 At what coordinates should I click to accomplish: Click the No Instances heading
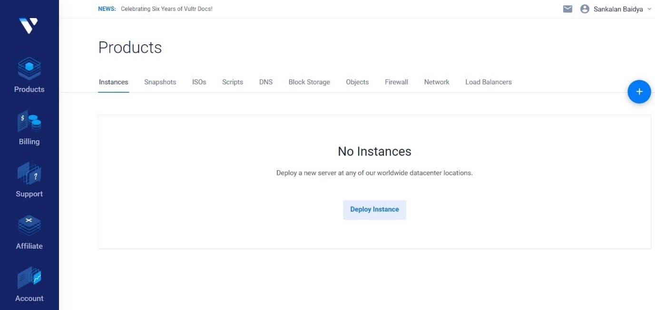coord(374,151)
